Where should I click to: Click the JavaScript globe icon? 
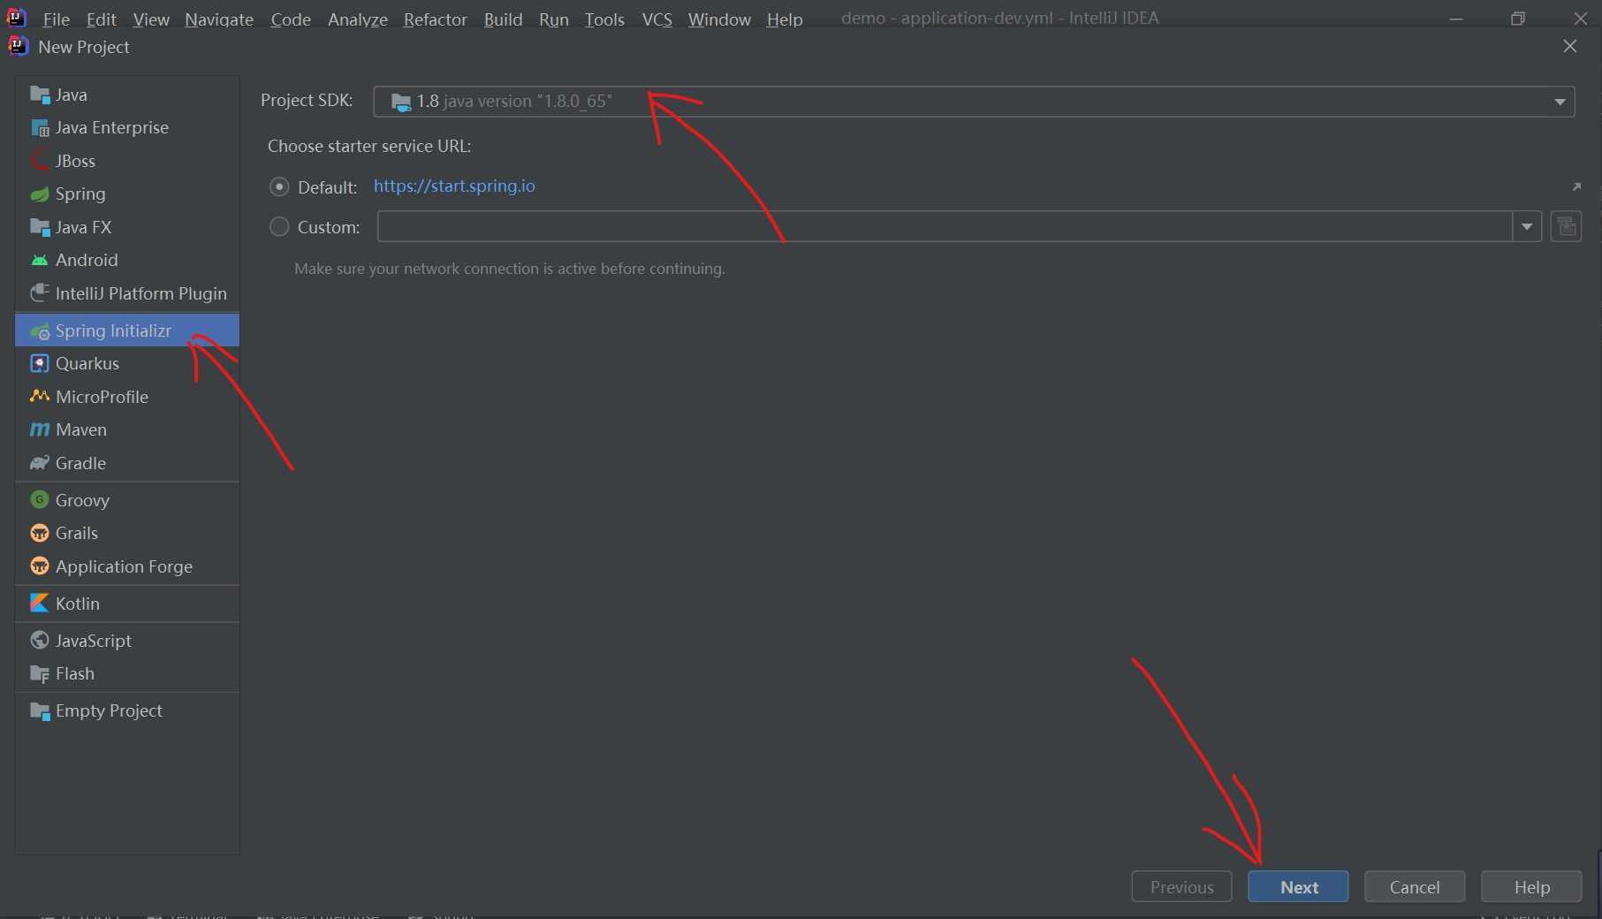(x=40, y=641)
